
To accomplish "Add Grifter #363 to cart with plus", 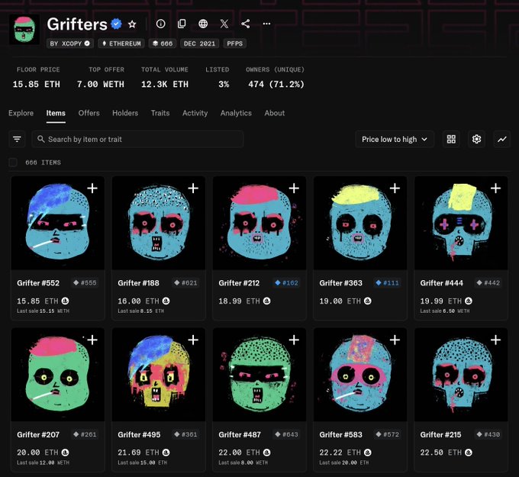I will coord(395,189).
